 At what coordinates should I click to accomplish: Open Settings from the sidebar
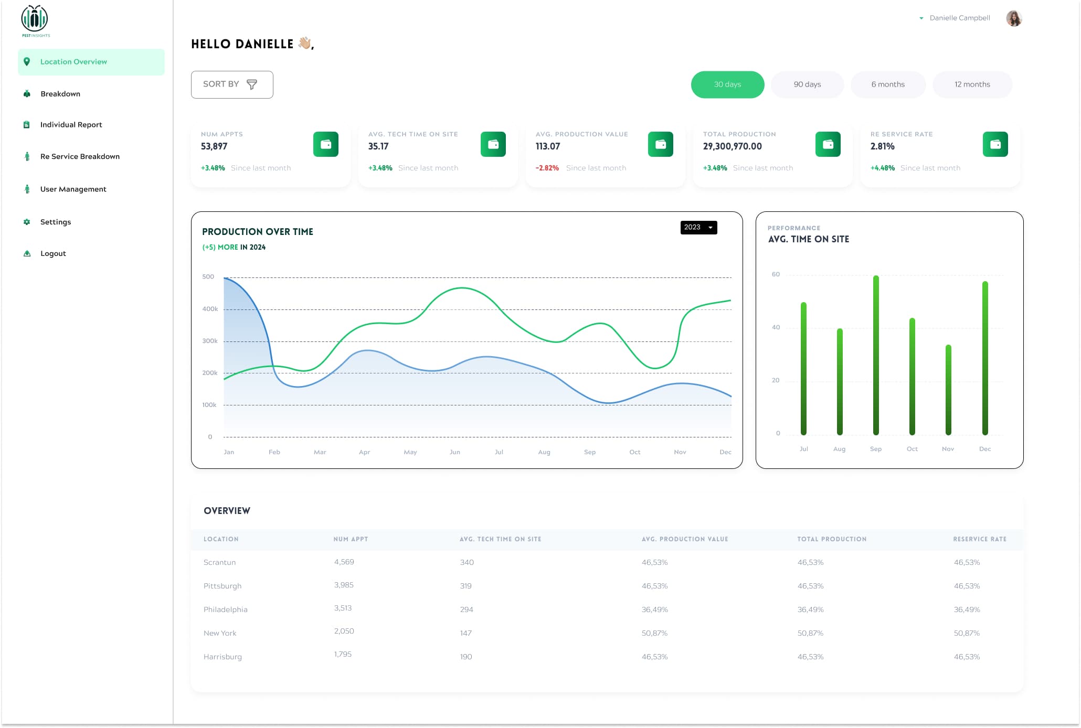point(56,222)
